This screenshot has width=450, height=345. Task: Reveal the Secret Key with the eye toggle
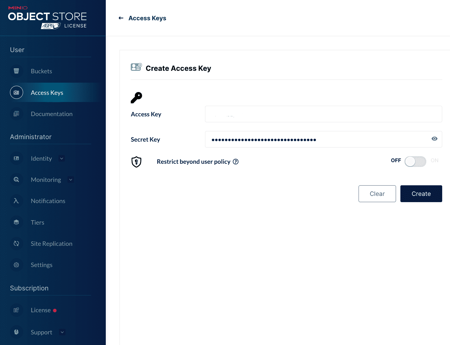[x=434, y=139]
